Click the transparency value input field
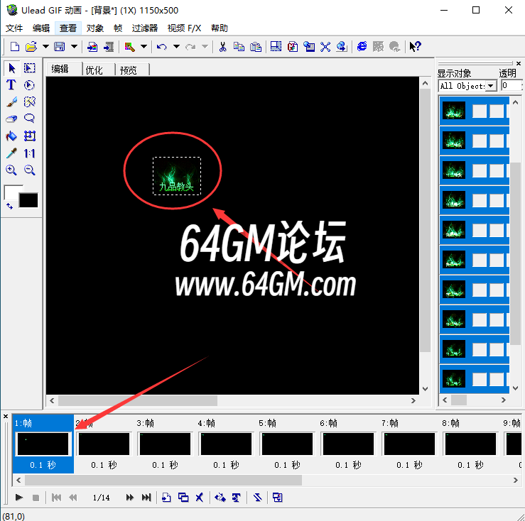The width and height of the screenshot is (525, 521). 512,86
